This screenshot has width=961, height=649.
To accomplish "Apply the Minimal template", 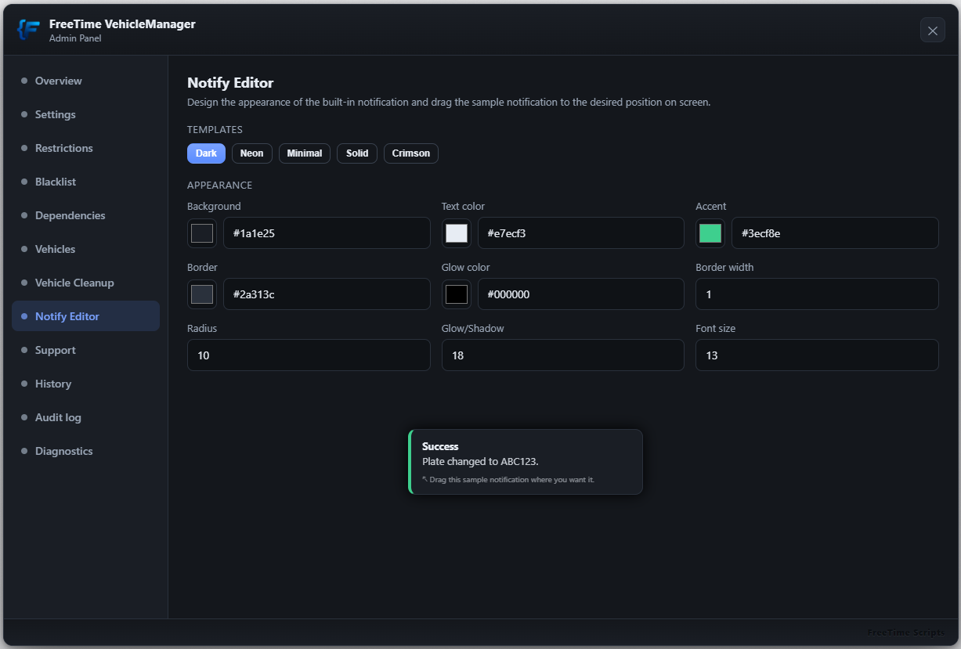I will point(305,153).
